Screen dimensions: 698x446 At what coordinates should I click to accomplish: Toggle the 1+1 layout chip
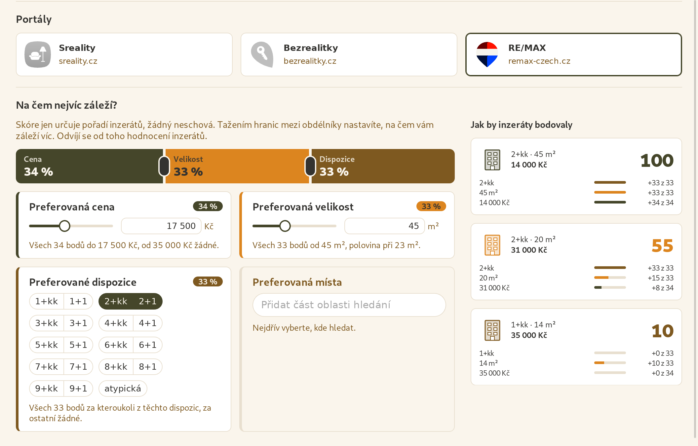pos(78,301)
